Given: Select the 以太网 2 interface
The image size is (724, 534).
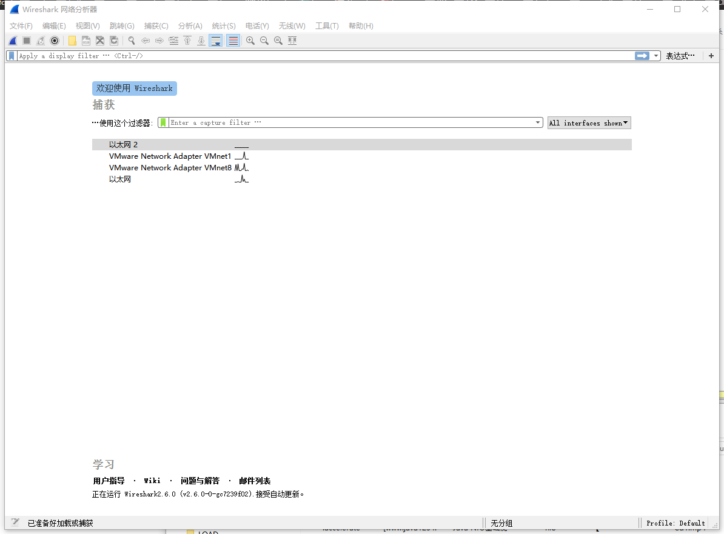Looking at the screenshot, I should pos(361,144).
